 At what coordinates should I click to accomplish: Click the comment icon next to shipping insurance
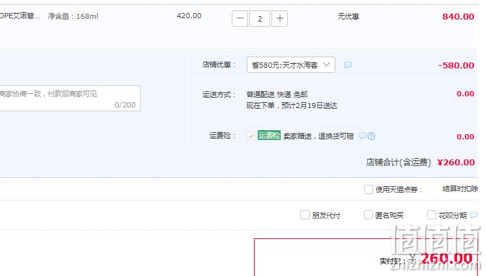363,136
